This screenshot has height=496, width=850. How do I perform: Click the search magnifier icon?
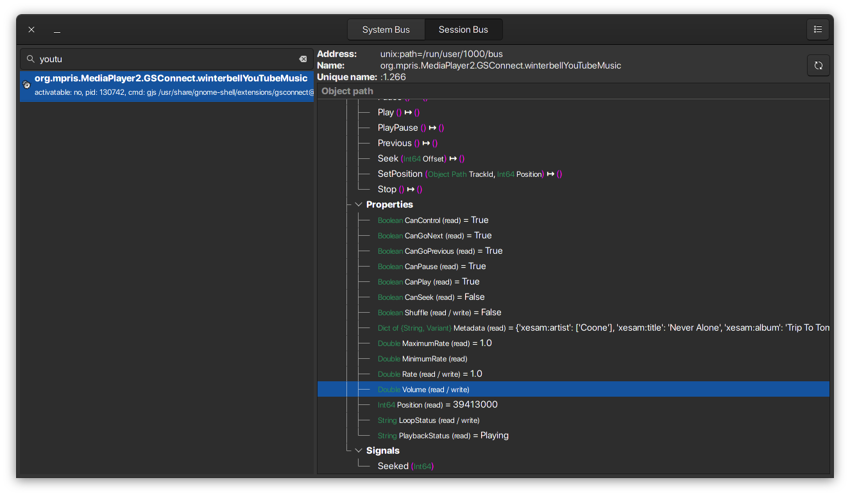coord(30,58)
